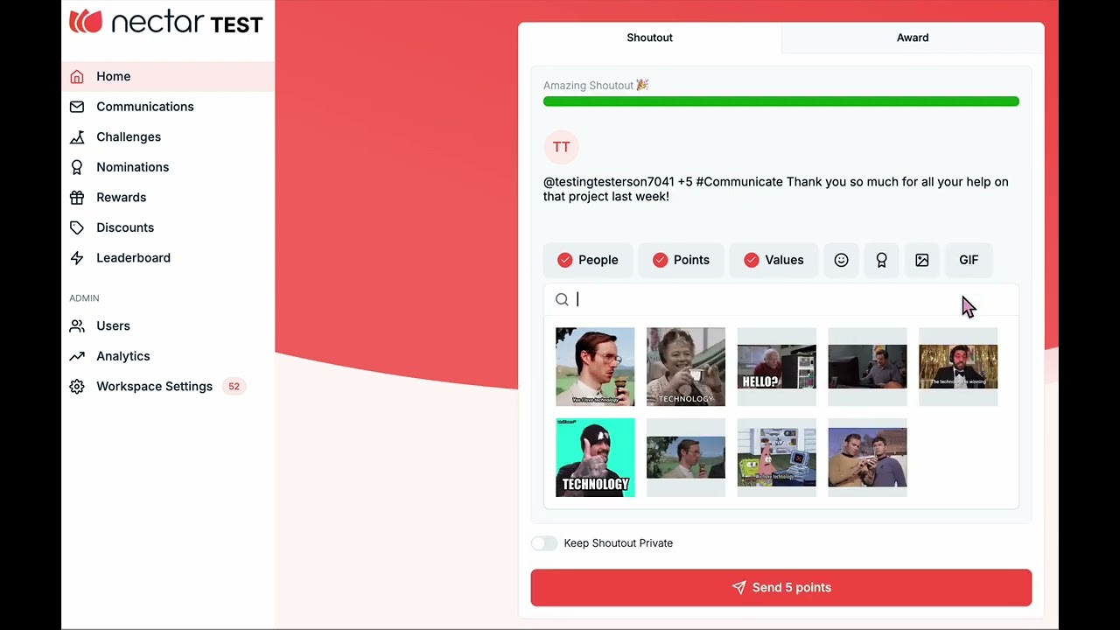Click the Values button
This screenshot has width=1120, height=630.
(x=773, y=260)
